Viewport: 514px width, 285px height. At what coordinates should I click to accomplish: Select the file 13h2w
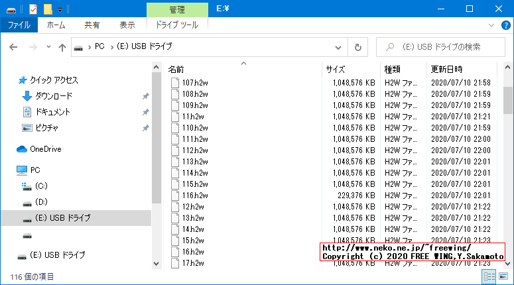[193, 218]
